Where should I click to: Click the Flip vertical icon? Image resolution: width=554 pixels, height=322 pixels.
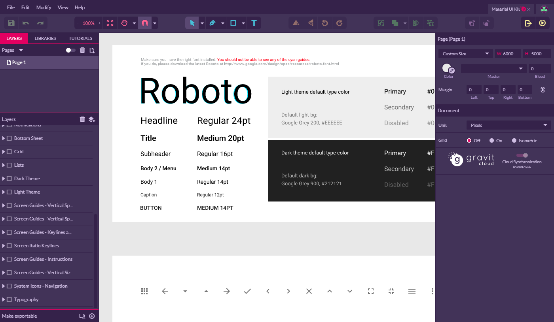(x=311, y=23)
